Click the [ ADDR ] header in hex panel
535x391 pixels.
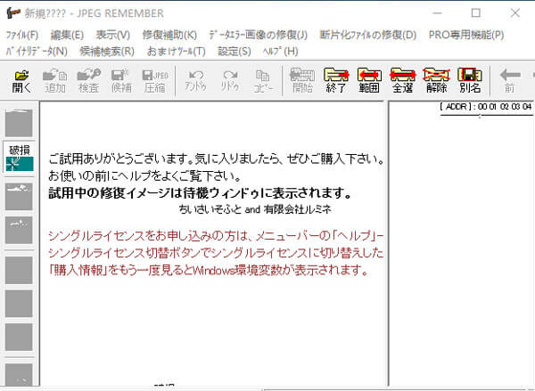(x=457, y=106)
